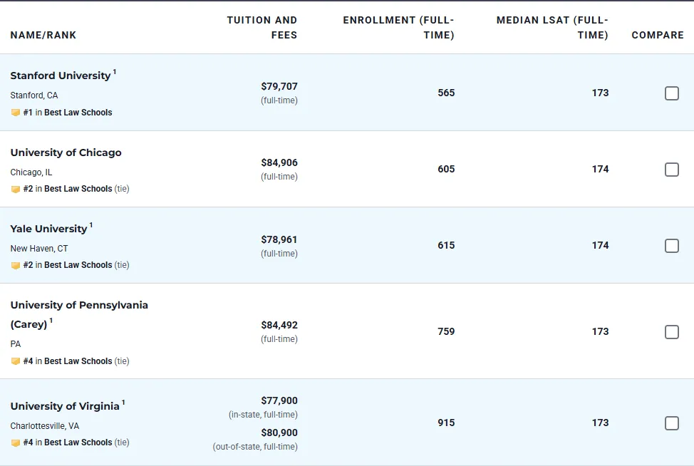Image resolution: width=694 pixels, height=466 pixels.
Task: Enable compare for University of Pennsylvania (Carey)
Action: pos(671,332)
